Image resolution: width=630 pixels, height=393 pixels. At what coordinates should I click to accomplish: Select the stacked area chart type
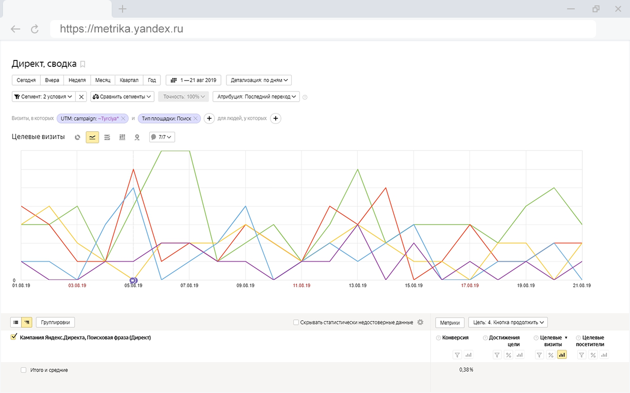[x=107, y=137]
